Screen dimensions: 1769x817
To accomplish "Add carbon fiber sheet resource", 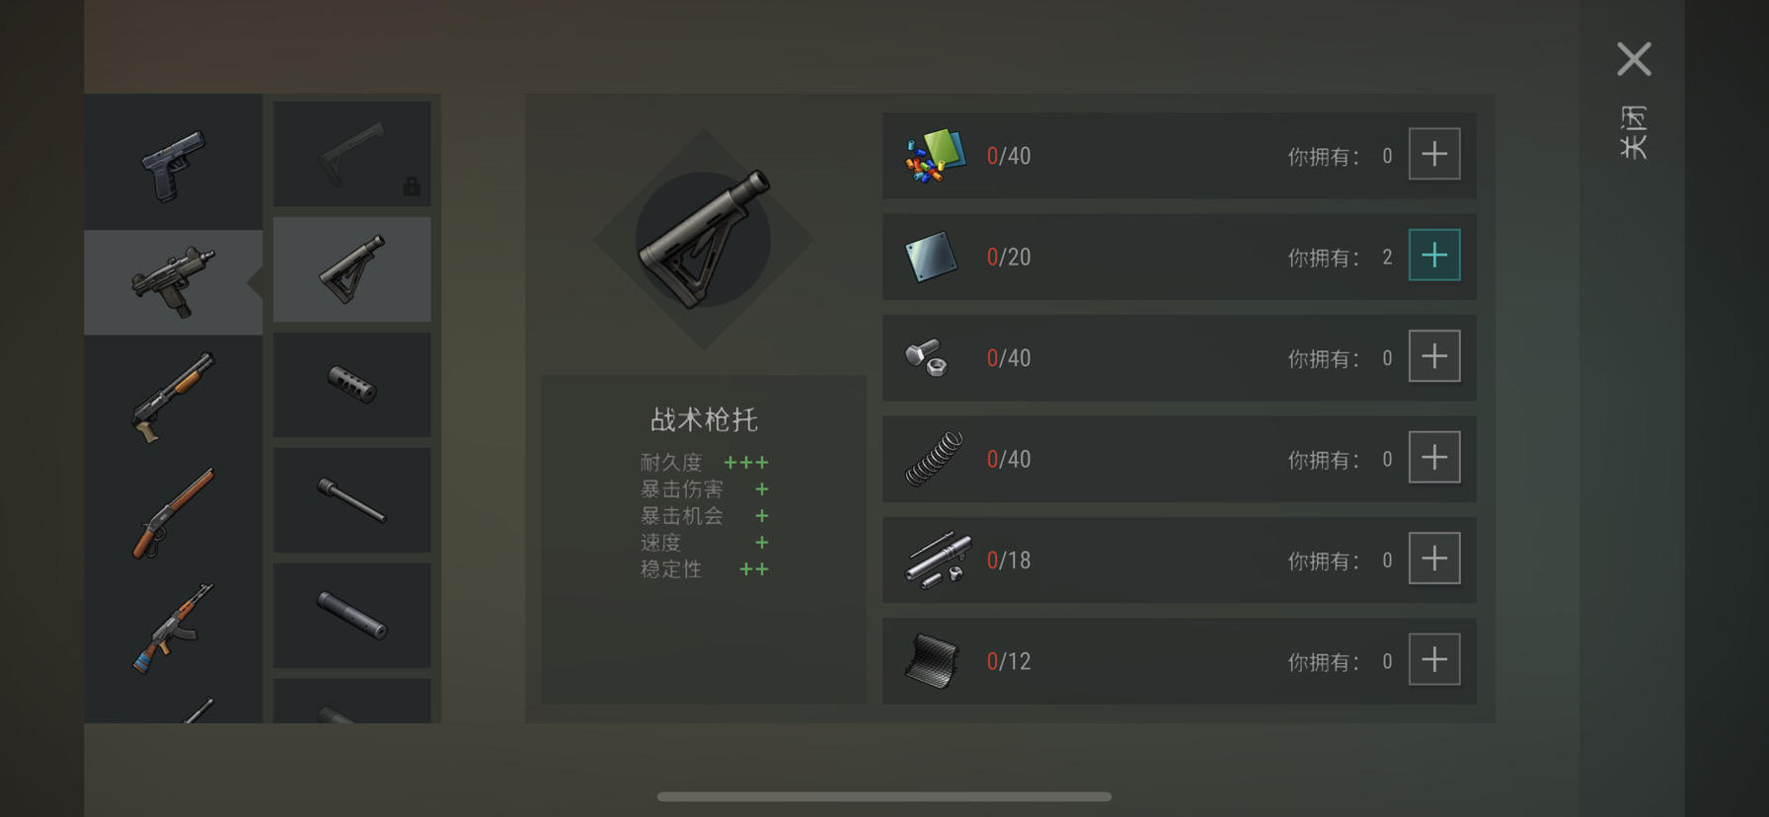I will (x=1434, y=659).
